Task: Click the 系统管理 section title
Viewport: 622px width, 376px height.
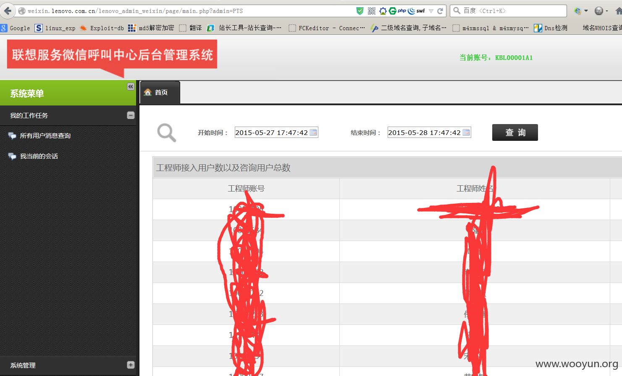Action: click(23, 365)
